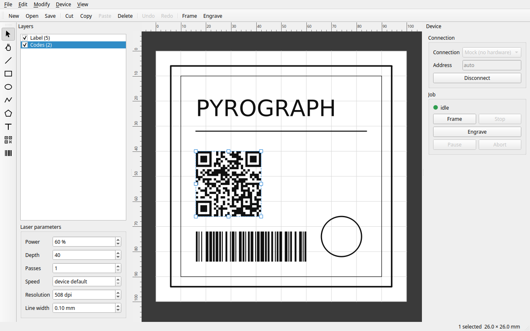Delete the selected object via toolbar
The height and width of the screenshot is (331, 530).
[125, 16]
